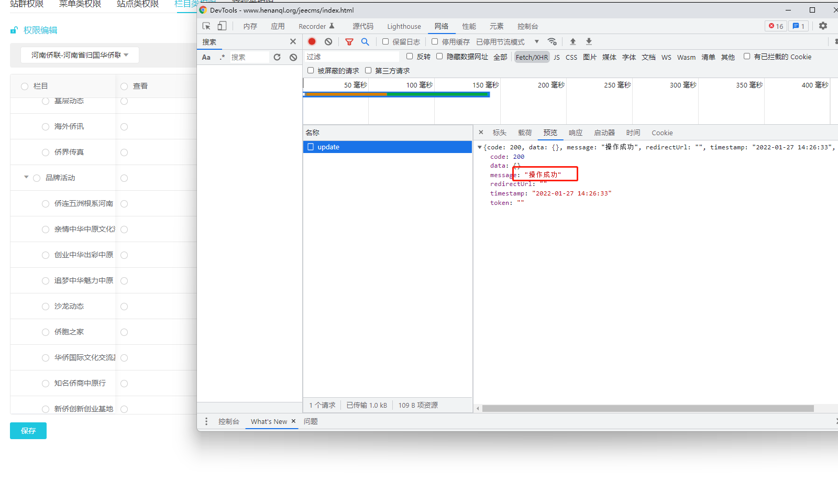
Task: Filter requests by JS type
Action: (x=557, y=57)
